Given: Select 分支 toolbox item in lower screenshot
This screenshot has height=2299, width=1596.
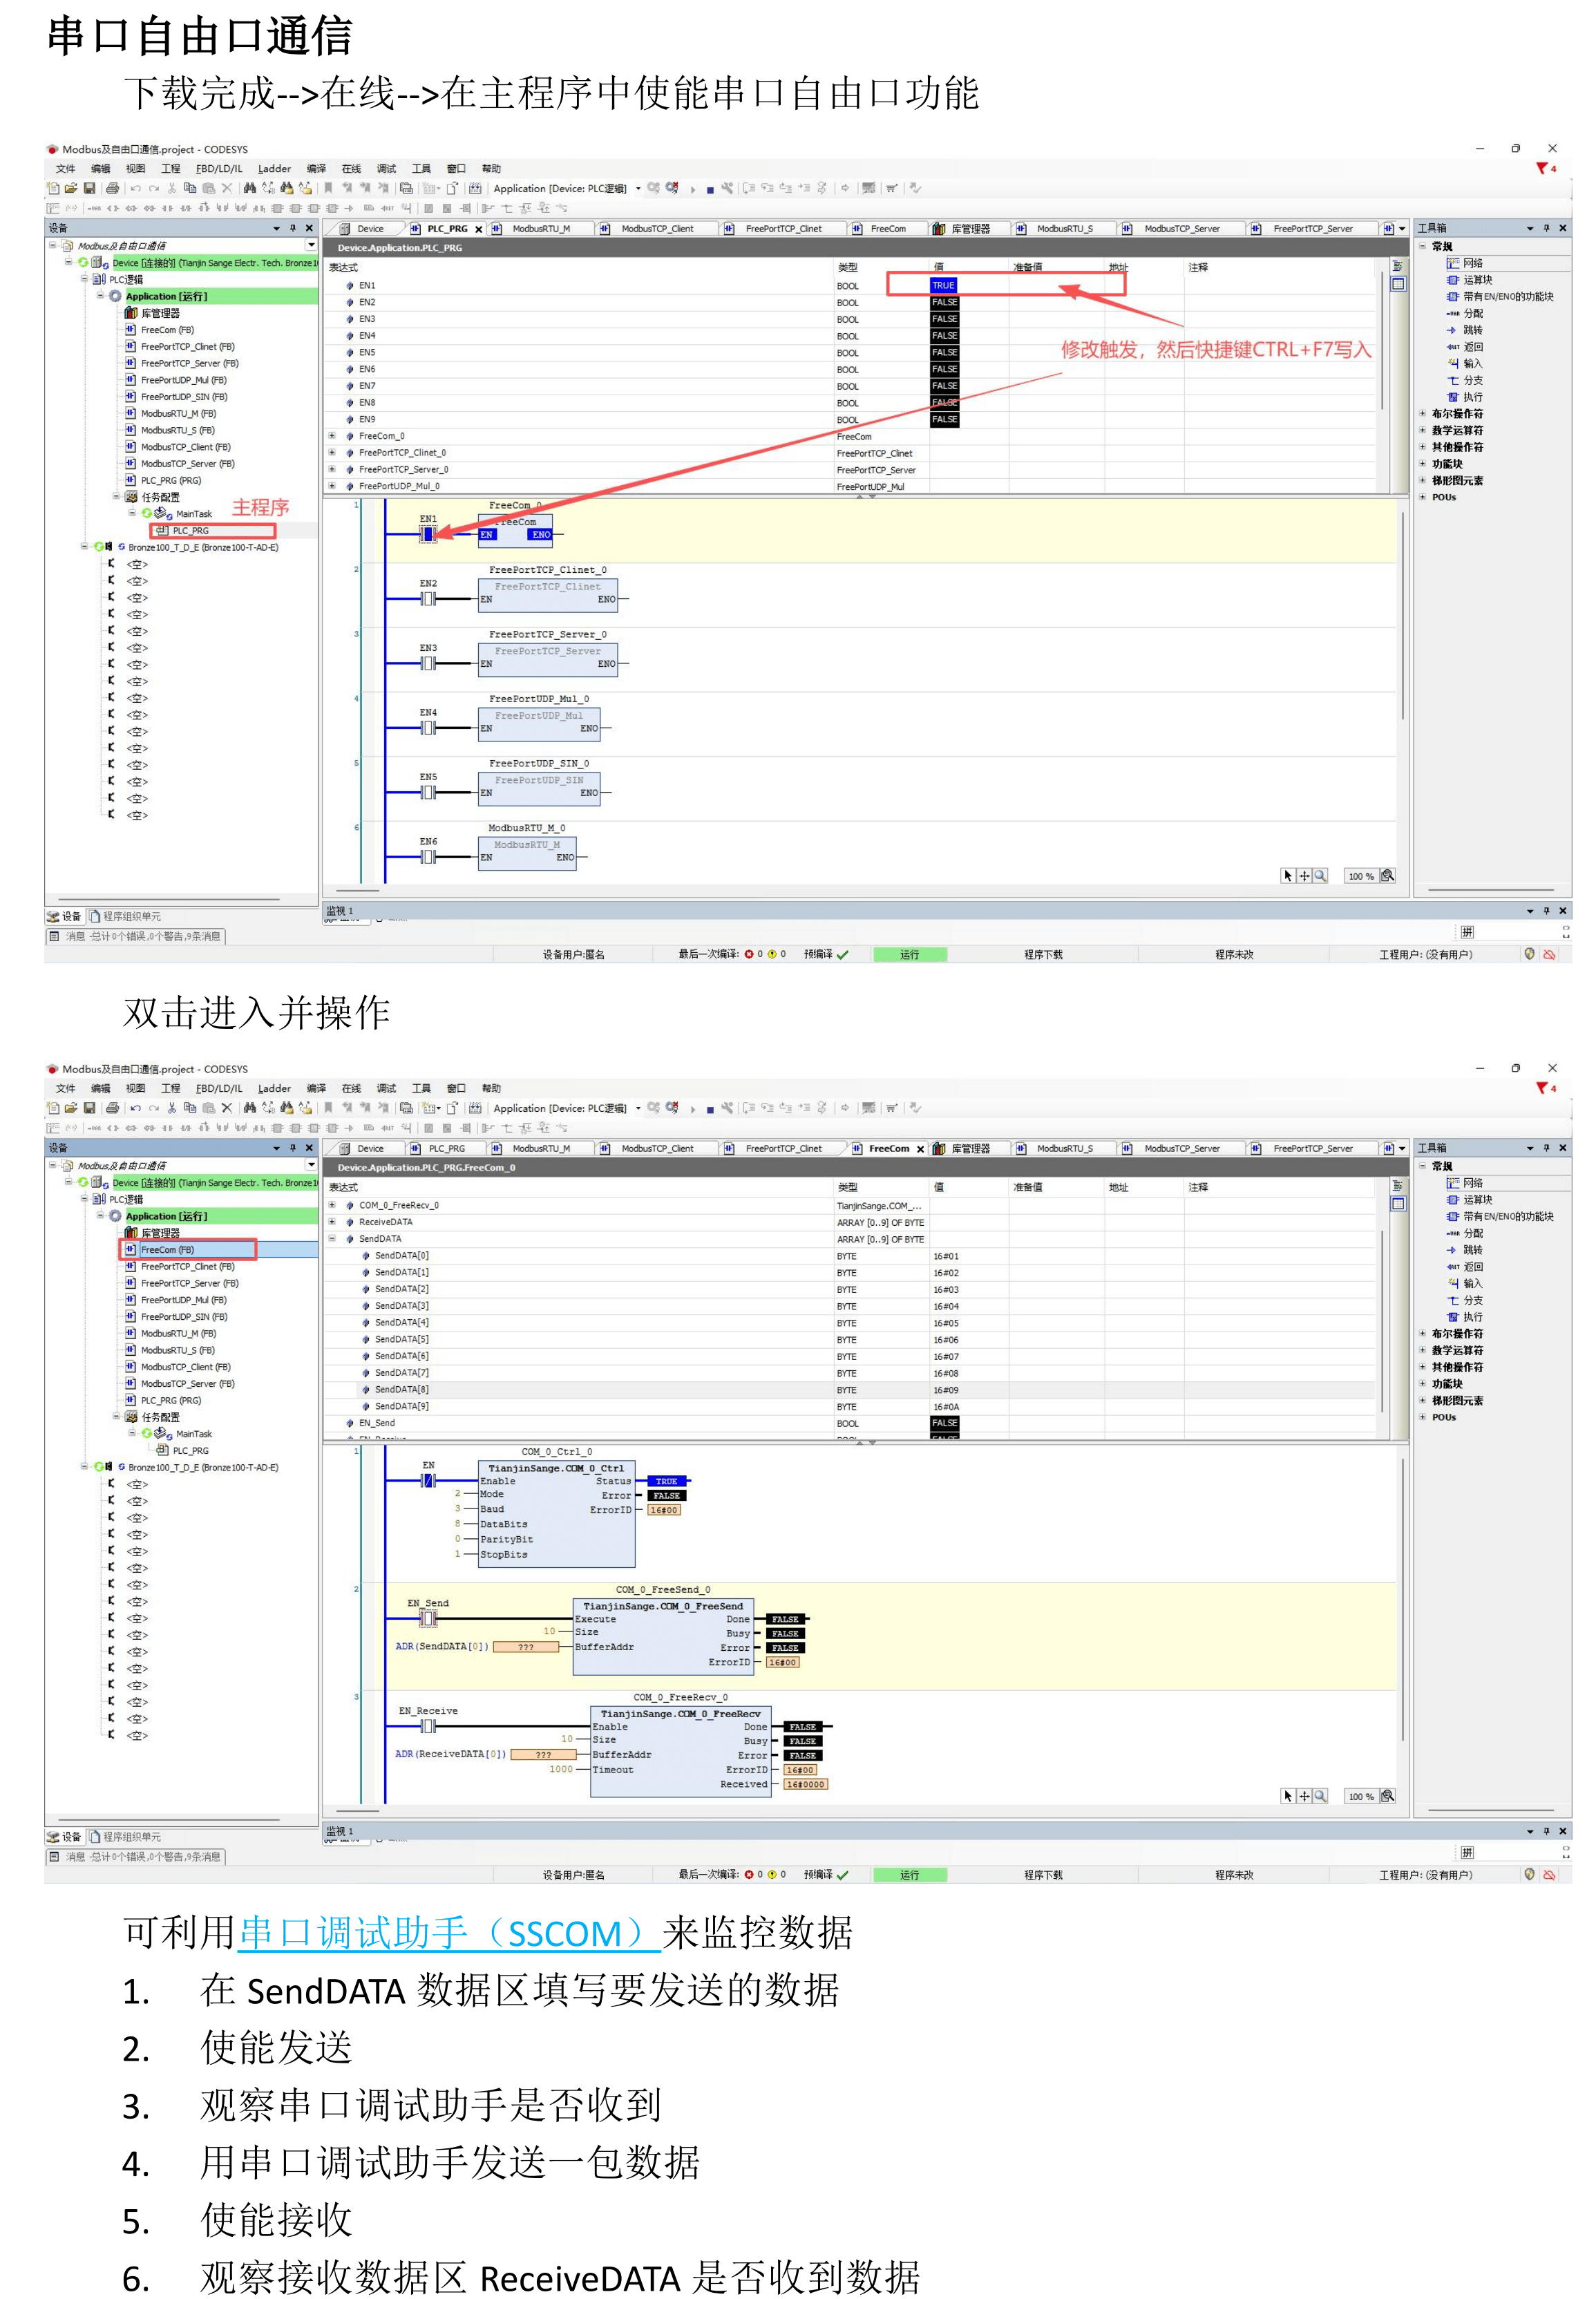Looking at the screenshot, I should [x=1465, y=1301].
